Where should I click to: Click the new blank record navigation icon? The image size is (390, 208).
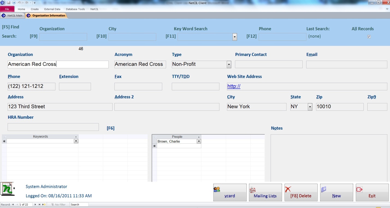pyautogui.click(x=44, y=204)
